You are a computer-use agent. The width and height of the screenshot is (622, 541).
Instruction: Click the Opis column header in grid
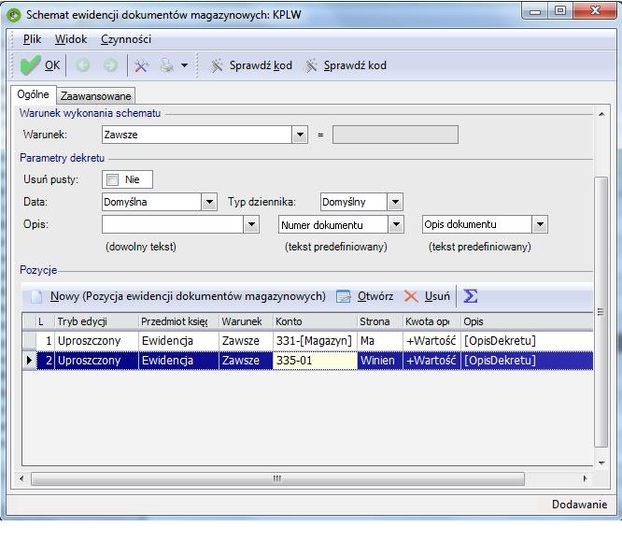point(527,321)
